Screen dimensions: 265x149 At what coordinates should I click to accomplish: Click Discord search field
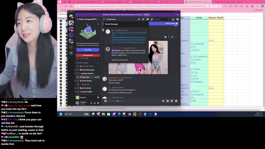click(162, 19)
